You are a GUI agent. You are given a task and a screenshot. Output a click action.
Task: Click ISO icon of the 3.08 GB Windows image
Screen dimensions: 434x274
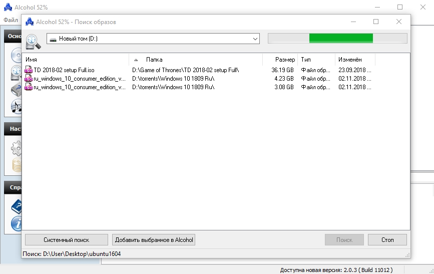(29, 87)
